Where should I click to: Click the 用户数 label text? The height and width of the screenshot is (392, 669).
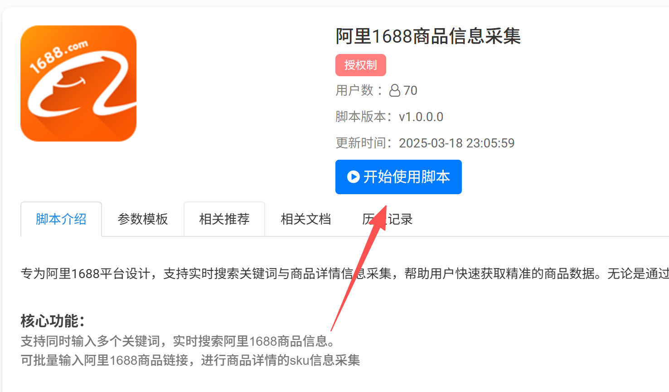[355, 90]
